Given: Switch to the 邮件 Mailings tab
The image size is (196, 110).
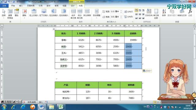Looking at the screenshot, I should tap(48, 6).
